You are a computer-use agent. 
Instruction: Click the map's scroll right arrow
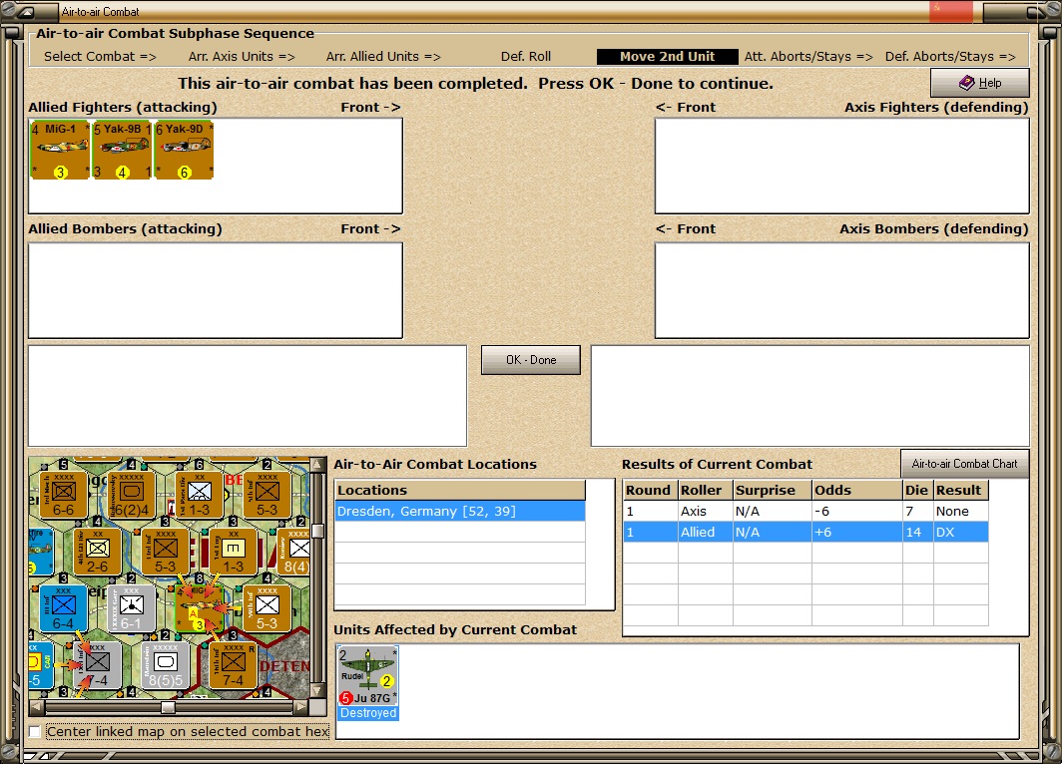[300, 707]
